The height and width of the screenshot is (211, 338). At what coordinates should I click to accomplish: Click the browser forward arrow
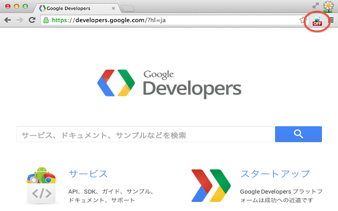point(20,20)
